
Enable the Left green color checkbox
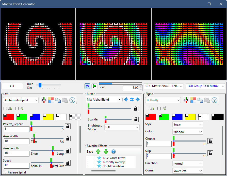tap(18, 115)
